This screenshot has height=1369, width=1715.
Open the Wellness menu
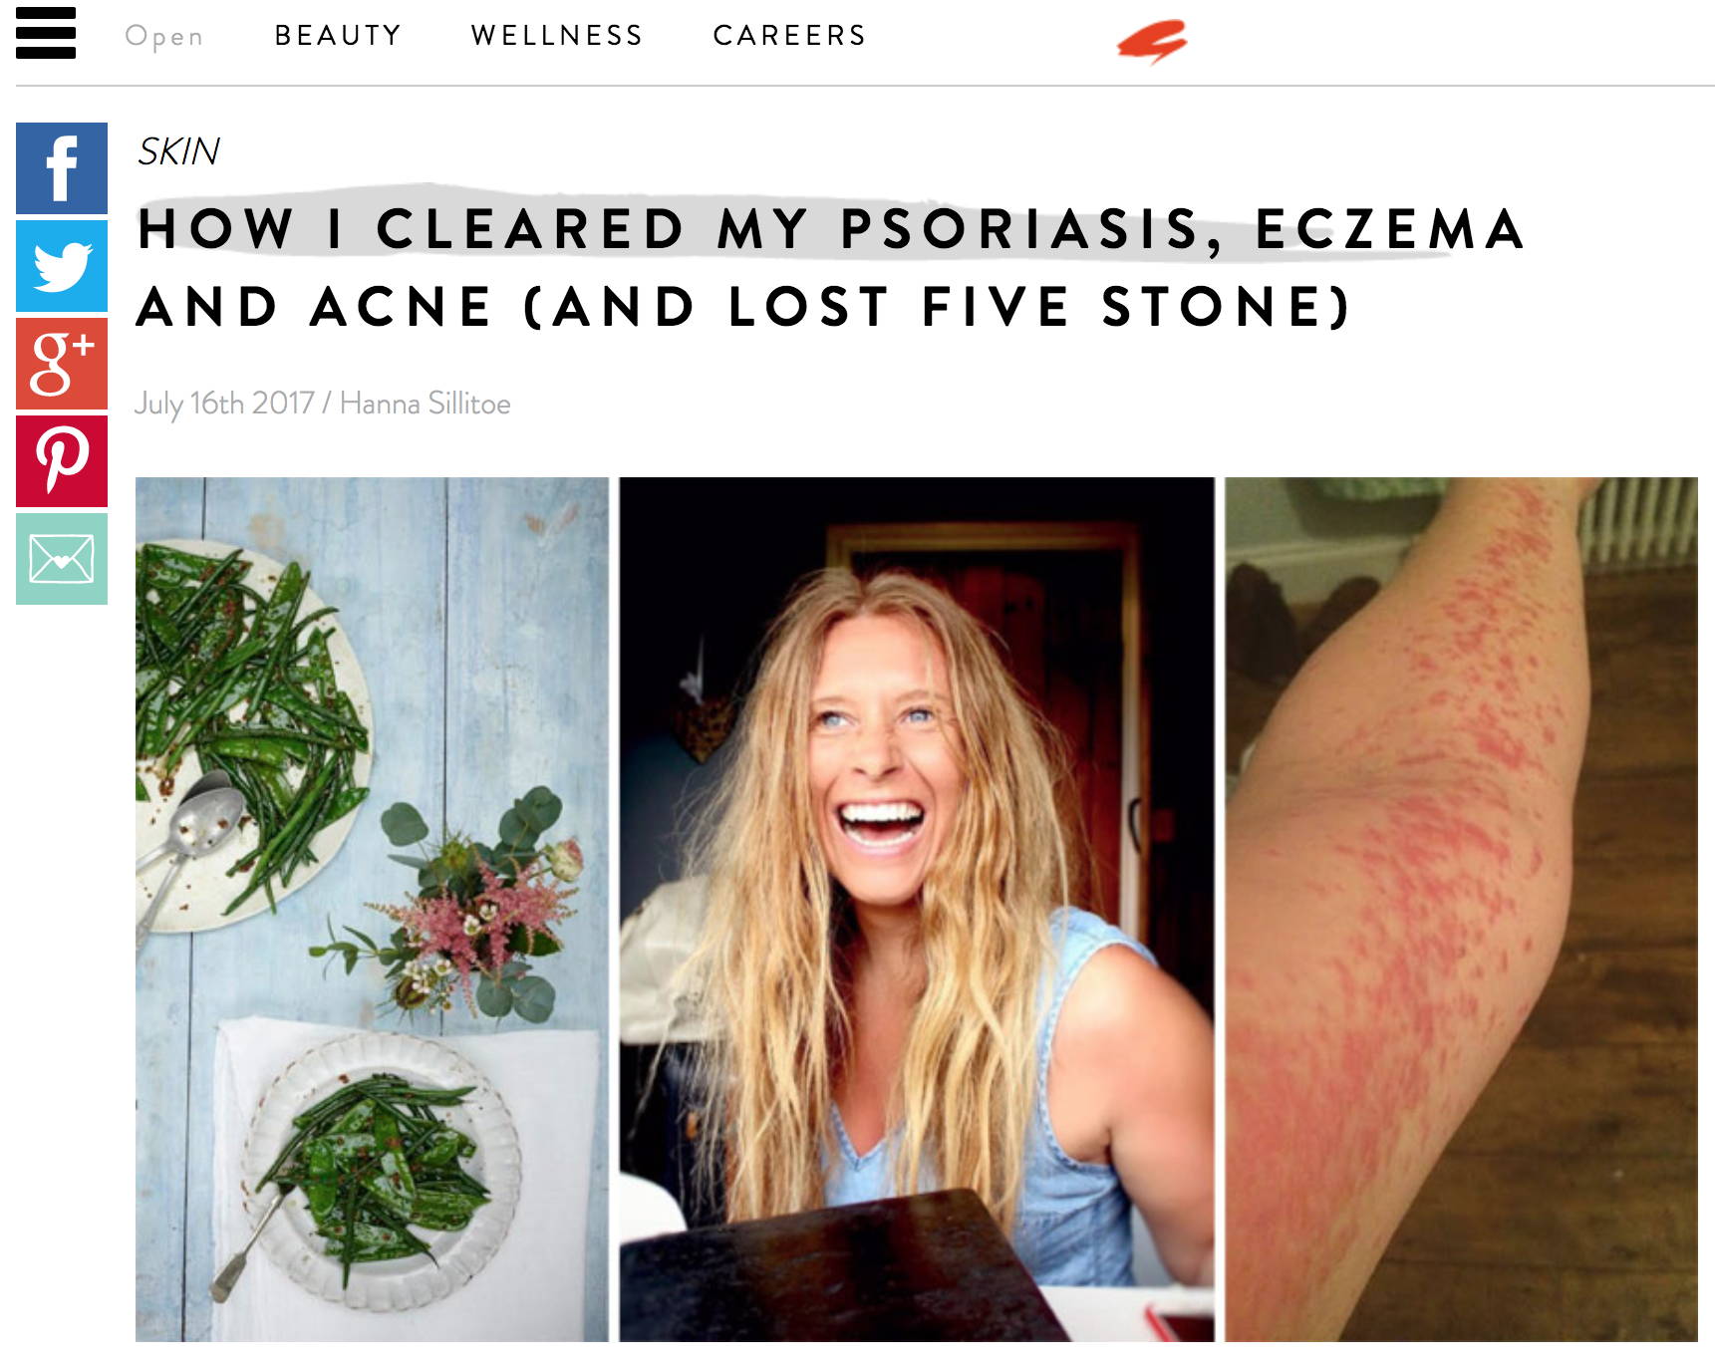pyautogui.click(x=557, y=35)
